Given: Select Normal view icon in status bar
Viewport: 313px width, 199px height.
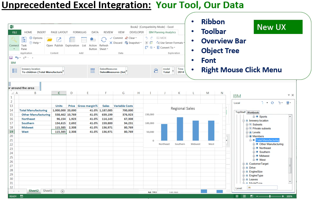Looking at the screenshot, I should pos(237,196).
